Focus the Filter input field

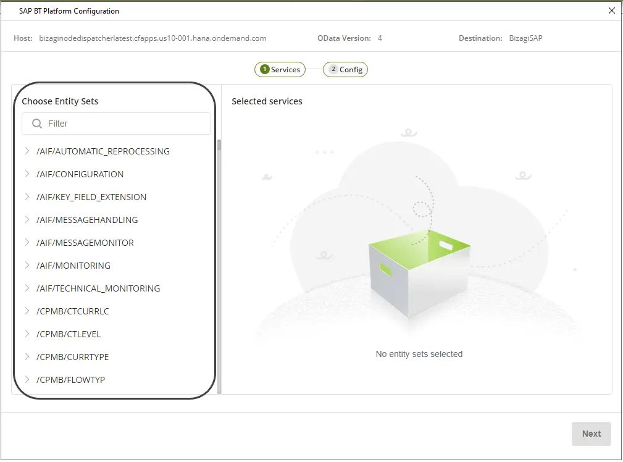click(117, 124)
